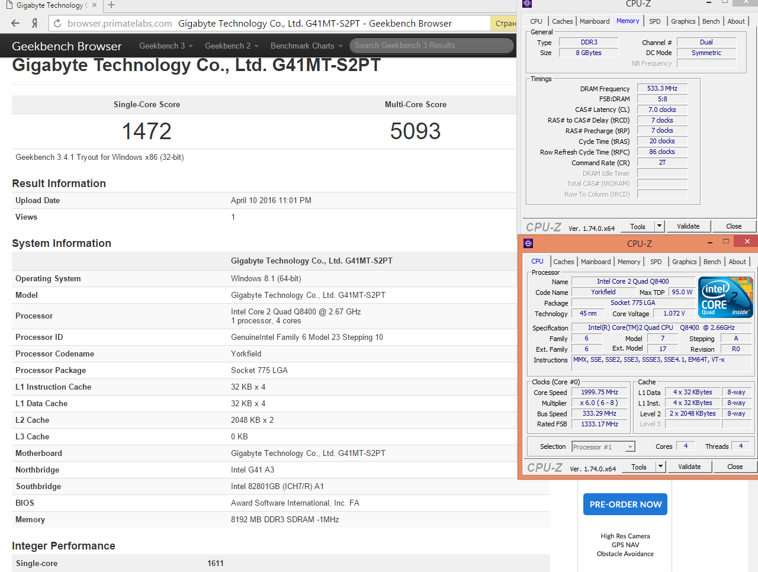Go back using browser back arrow
This screenshot has height=572, width=758.
(15, 23)
